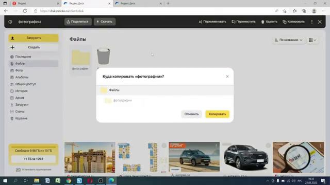
Task: Open the Windows Start menu
Action: click(5, 180)
